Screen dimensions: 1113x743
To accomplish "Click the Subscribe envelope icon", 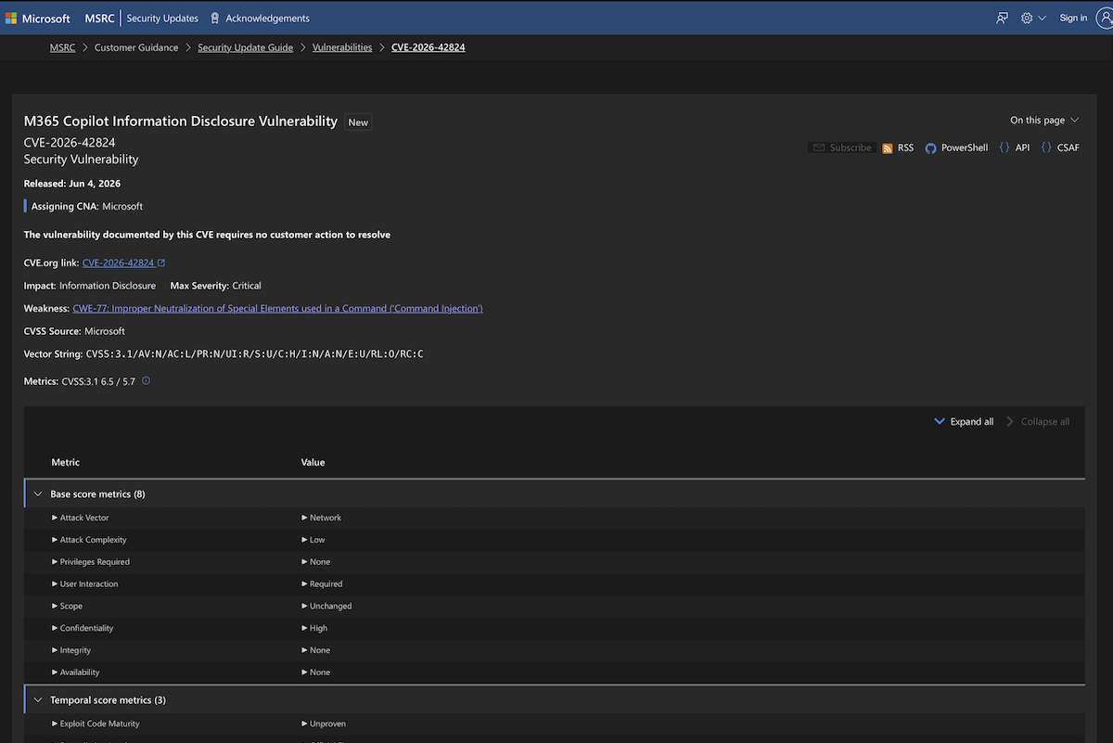I will click(x=818, y=147).
